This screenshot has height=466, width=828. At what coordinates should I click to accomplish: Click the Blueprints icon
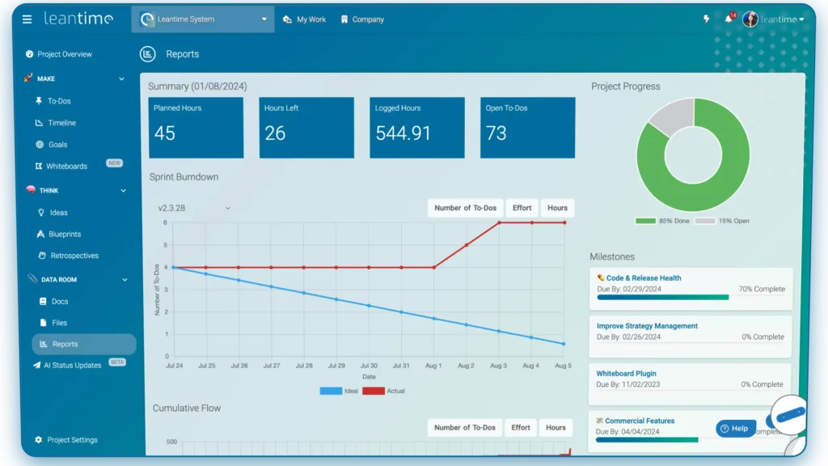[40, 234]
